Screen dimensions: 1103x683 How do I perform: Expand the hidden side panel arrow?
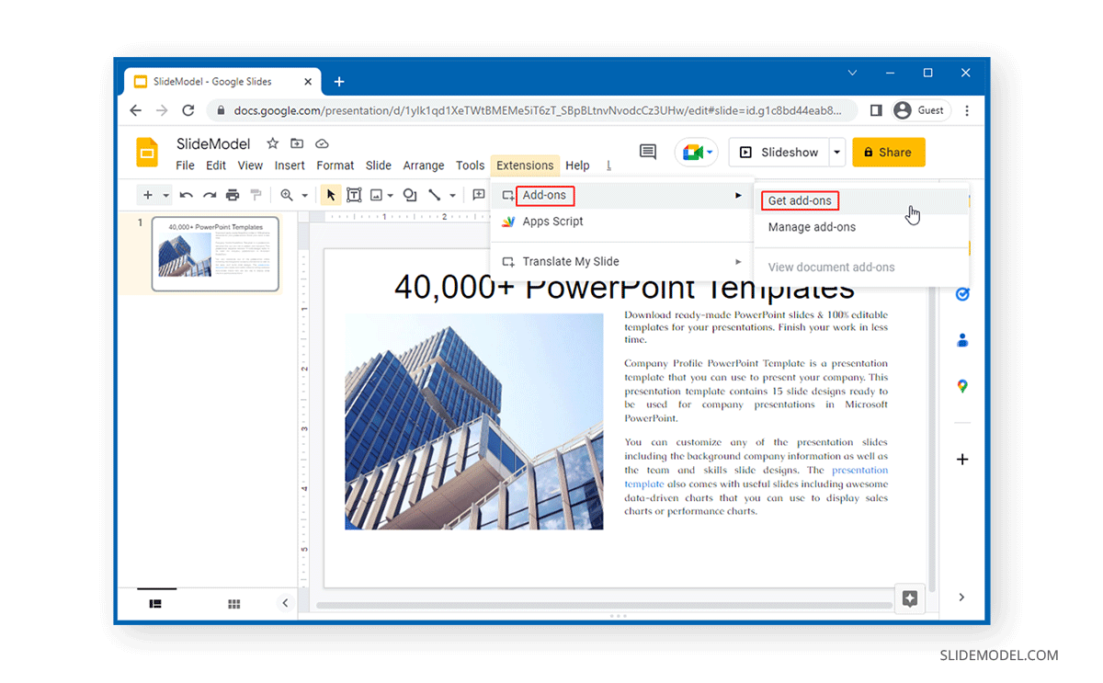(x=961, y=597)
